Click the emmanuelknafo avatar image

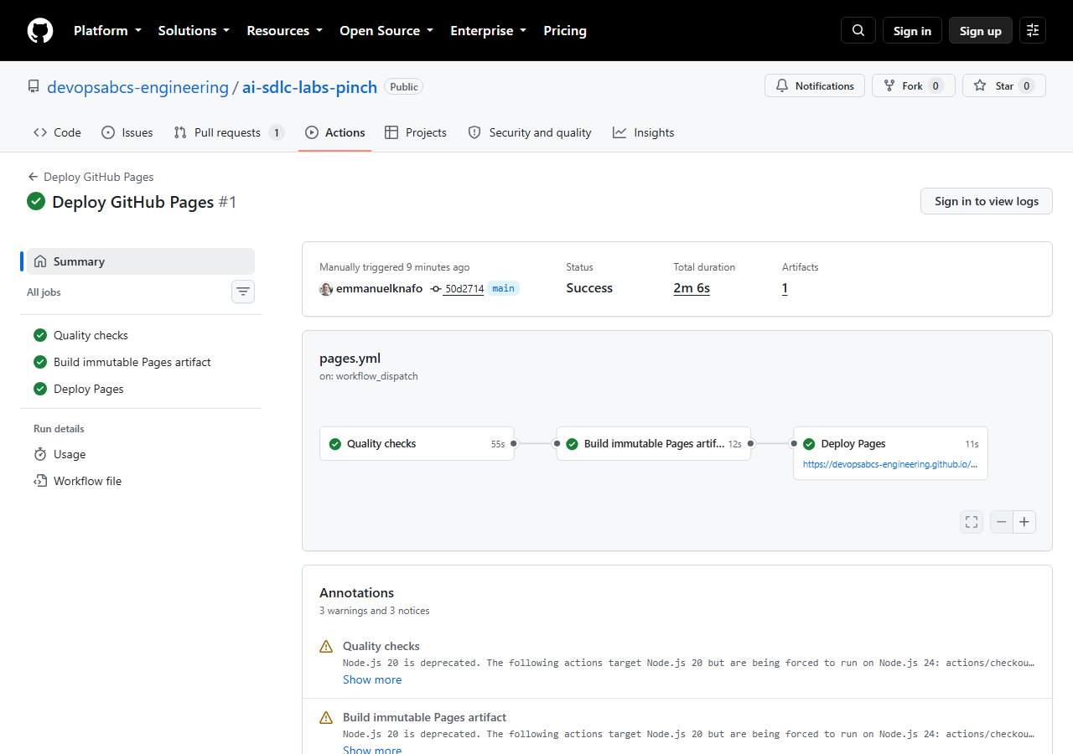pyautogui.click(x=326, y=289)
